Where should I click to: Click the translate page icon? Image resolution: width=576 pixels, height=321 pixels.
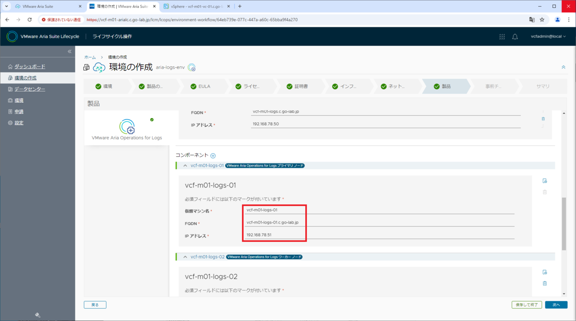532,20
